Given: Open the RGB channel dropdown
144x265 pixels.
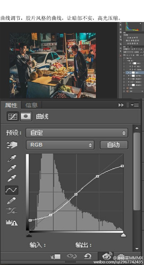Looking at the screenshot, I should tap(60, 145).
